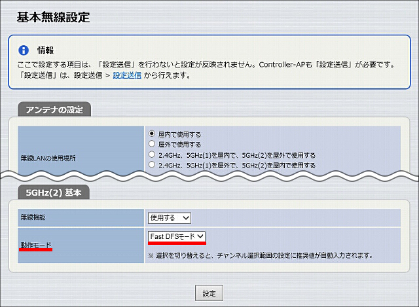Select 屋外で使用する radio option
419x307 pixels.
click(152, 144)
